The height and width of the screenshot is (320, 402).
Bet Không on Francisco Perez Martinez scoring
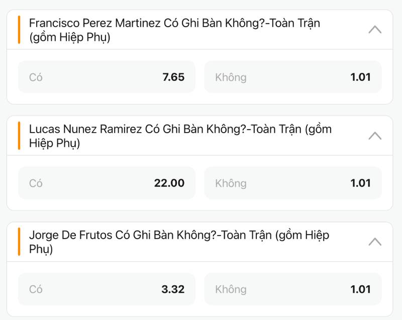point(292,77)
